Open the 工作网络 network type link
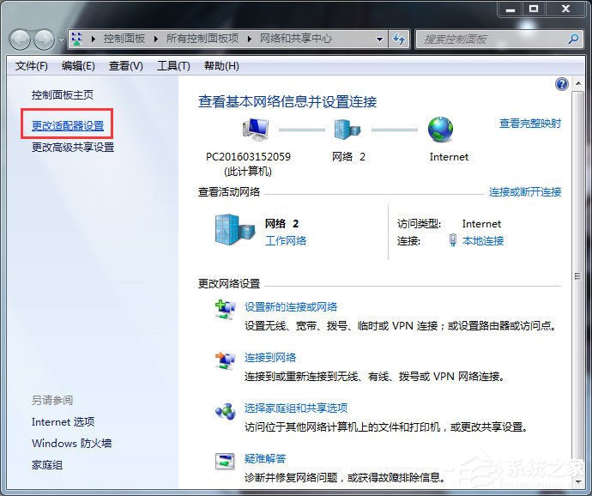The image size is (592, 496). (286, 240)
